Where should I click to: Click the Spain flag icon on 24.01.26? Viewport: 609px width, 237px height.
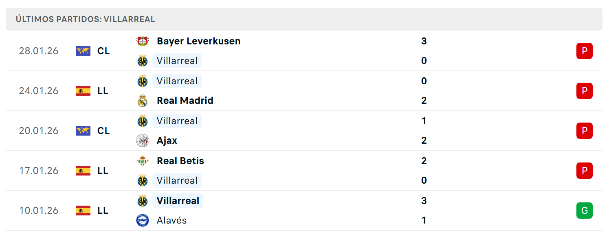coord(83,91)
